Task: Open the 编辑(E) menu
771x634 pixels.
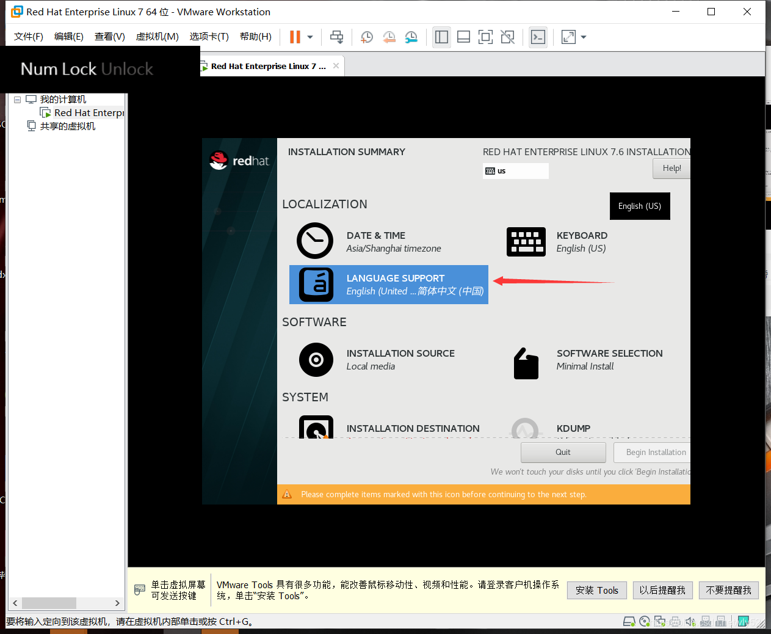Action: (69, 37)
